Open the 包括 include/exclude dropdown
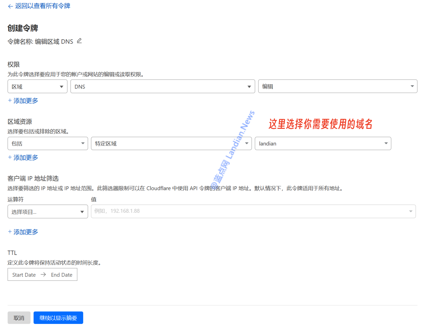 tap(48, 143)
